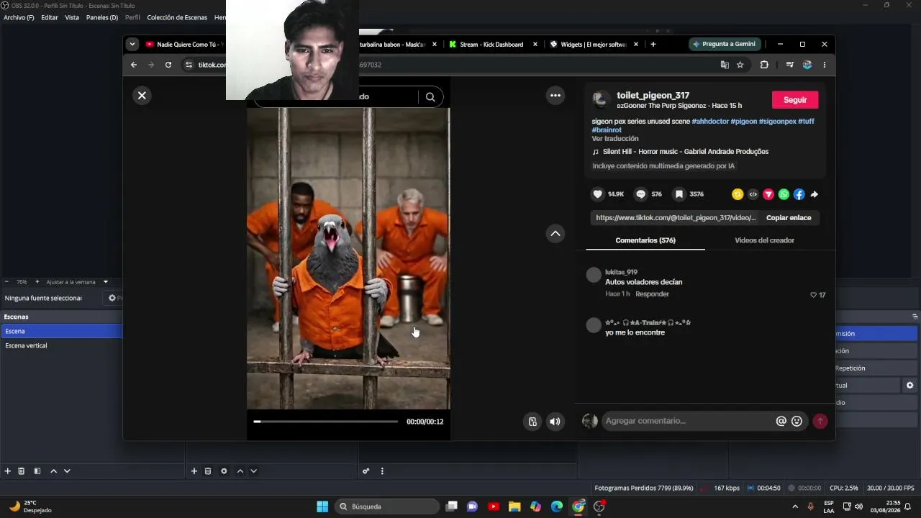Close the TikTok video viewer
This screenshot has width=921, height=518.
pos(142,95)
